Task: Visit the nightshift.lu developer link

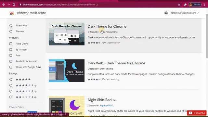Action: point(107,106)
